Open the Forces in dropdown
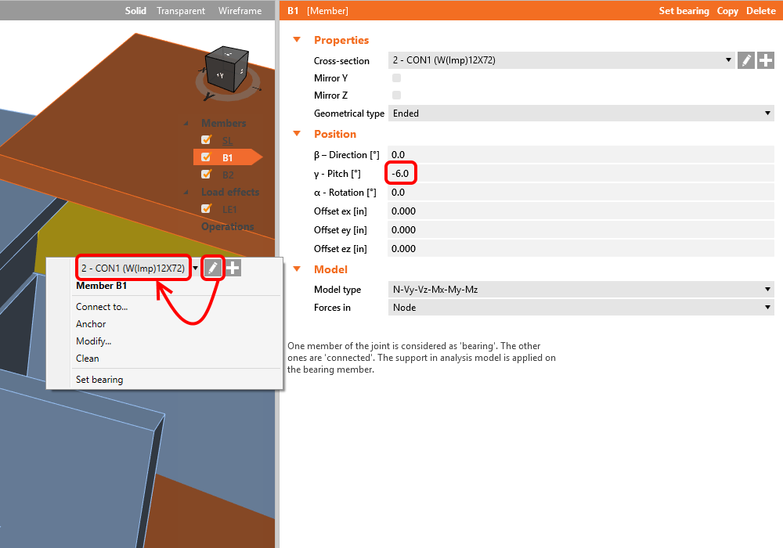This screenshot has width=783, height=548. pos(581,308)
